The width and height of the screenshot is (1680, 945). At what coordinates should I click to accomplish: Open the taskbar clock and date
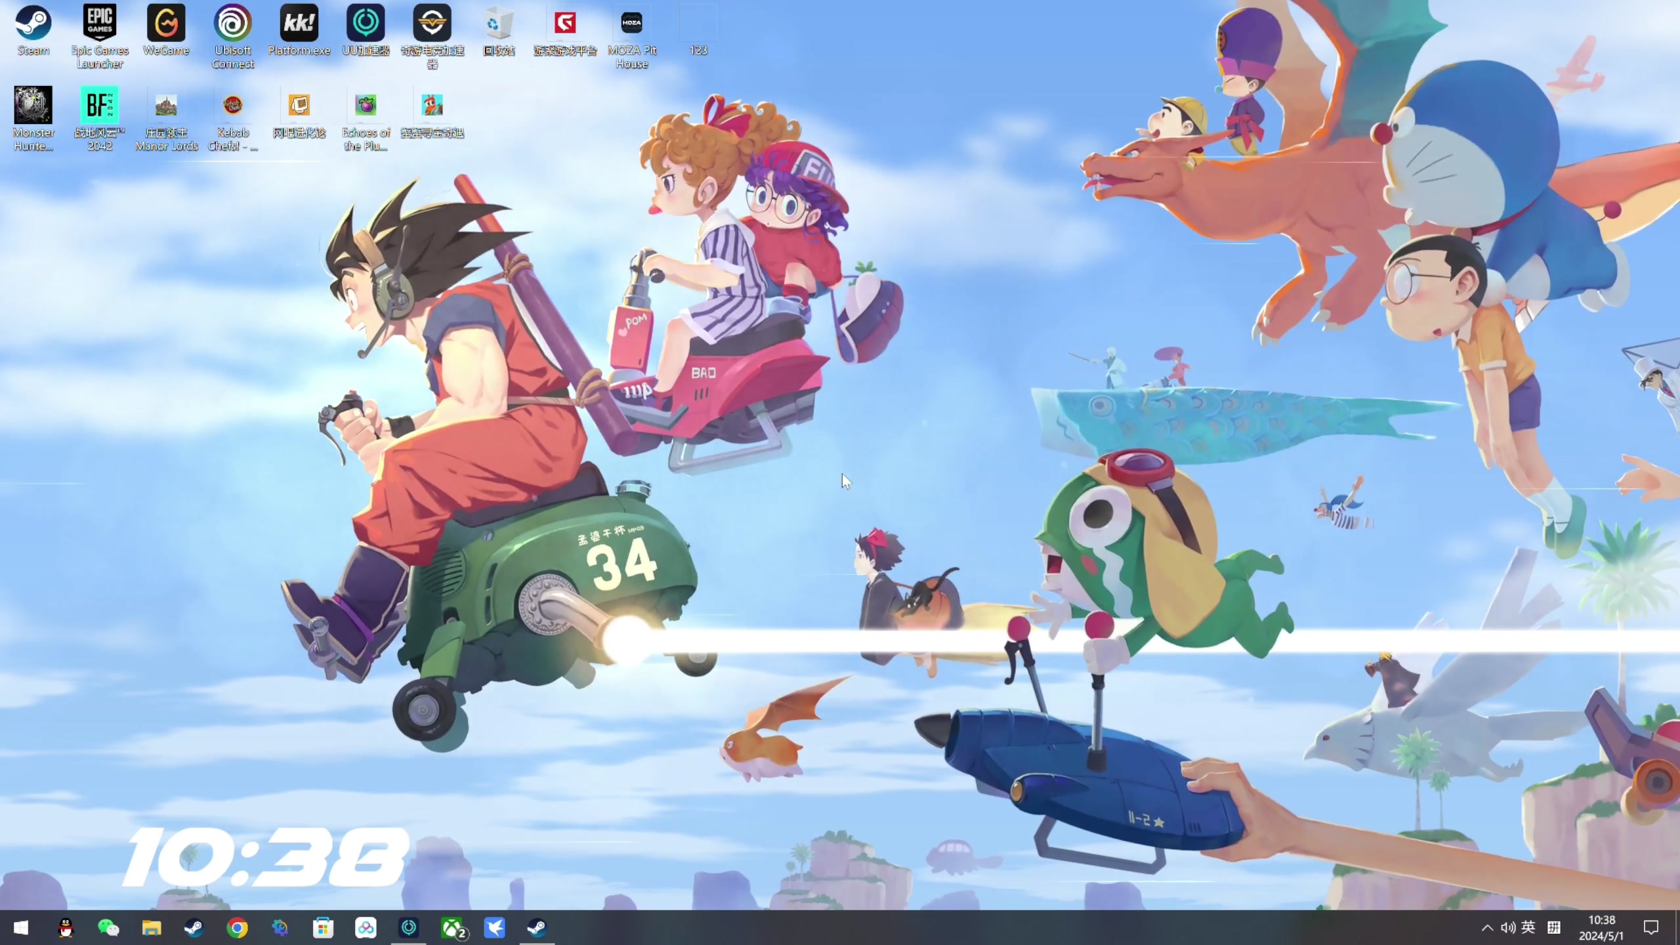pos(1601,927)
